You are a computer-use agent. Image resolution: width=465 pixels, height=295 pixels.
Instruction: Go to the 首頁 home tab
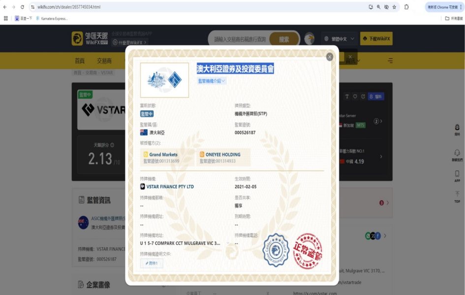pos(80,60)
